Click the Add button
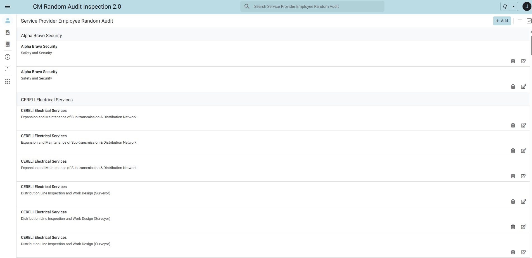Image resolution: width=532 pixels, height=258 pixels. 502,21
